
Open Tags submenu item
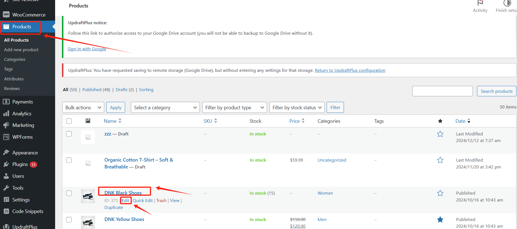point(9,69)
